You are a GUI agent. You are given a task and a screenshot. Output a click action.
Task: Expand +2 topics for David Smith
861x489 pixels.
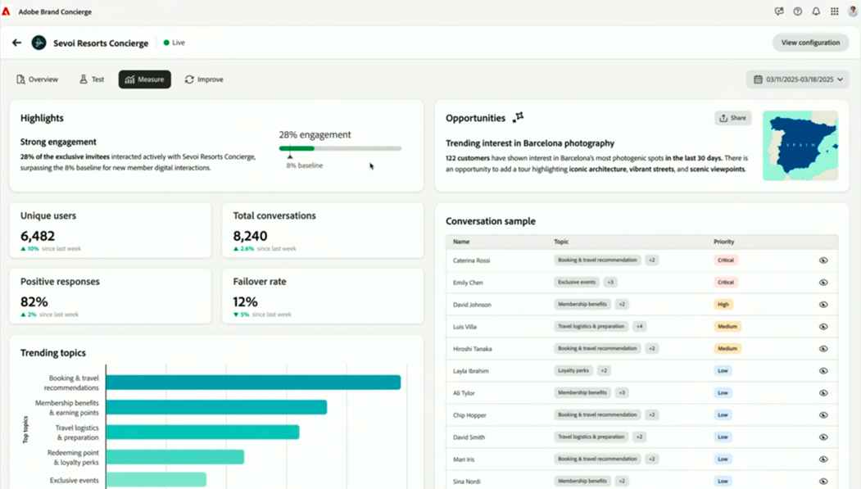pyautogui.click(x=639, y=437)
